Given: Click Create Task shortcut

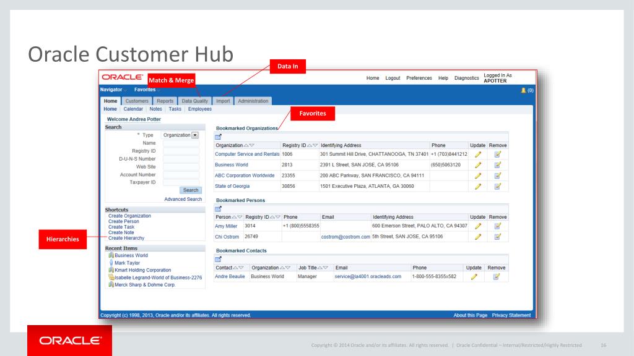Looking at the screenshot, I should tap(121, 227).
